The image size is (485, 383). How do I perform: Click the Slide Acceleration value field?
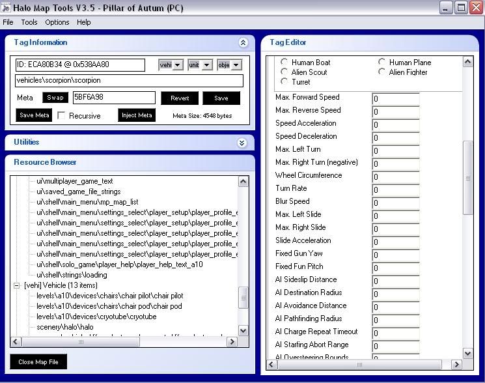pyautogui.click(x=396, y=242)
